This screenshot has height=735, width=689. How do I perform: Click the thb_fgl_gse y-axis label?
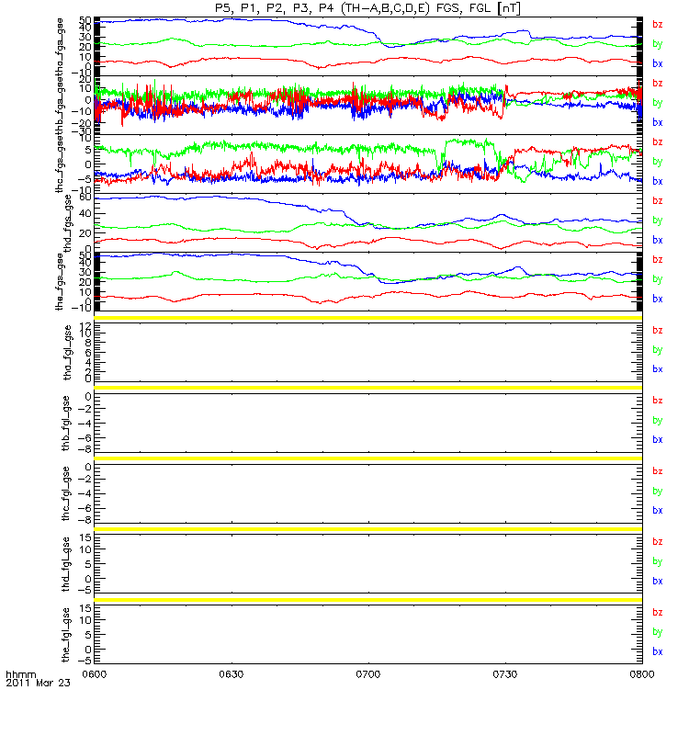(66, 424)
